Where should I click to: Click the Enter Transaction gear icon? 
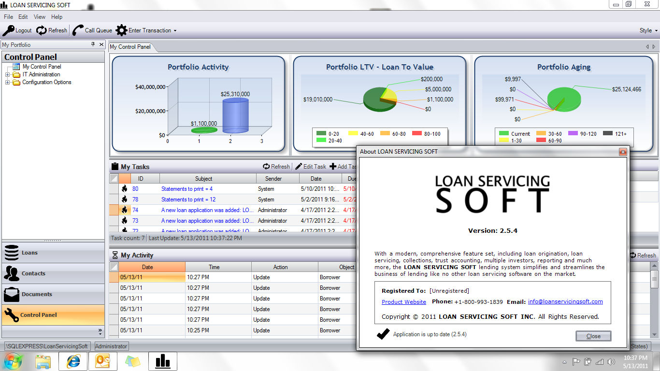[x=121, y=30]
